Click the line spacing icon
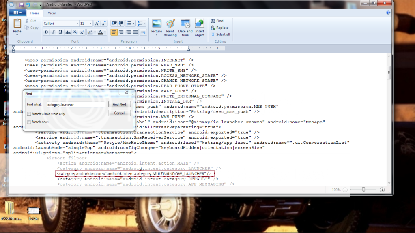 point(140,23)
